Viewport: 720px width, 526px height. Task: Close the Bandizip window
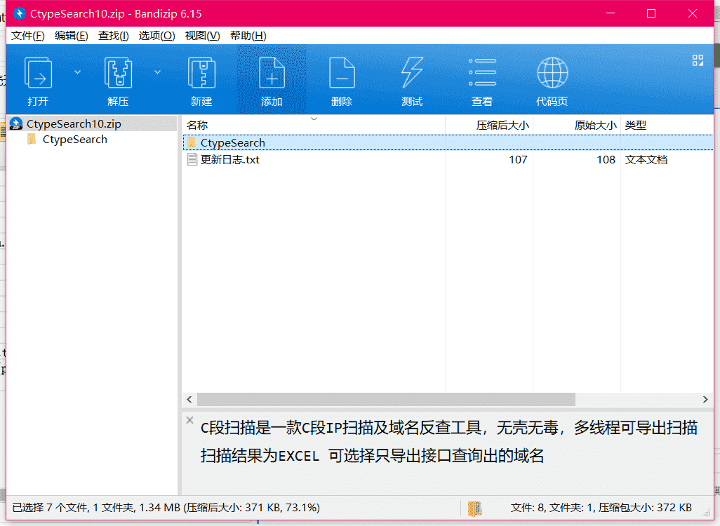693,13
